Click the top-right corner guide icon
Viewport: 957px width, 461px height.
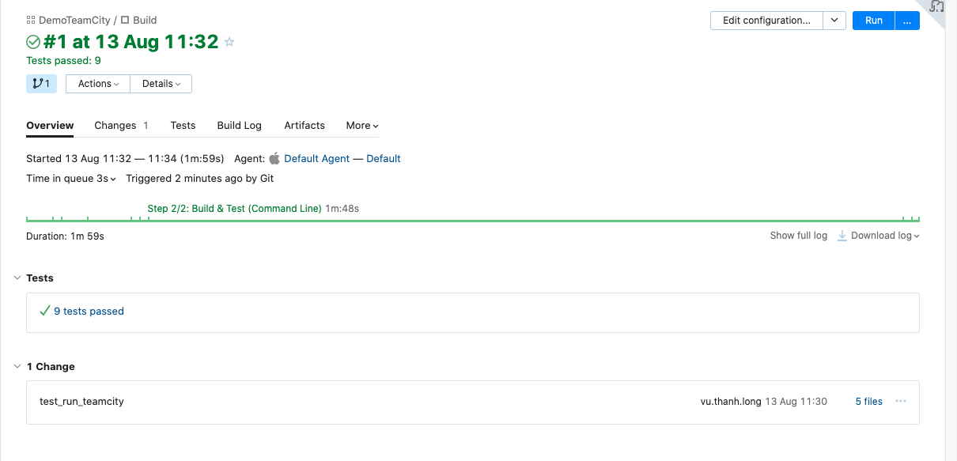937,7
